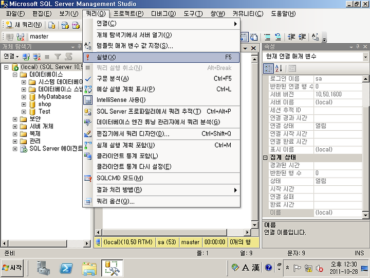
Task: Expand the shop database node
Action: [24, 104]
